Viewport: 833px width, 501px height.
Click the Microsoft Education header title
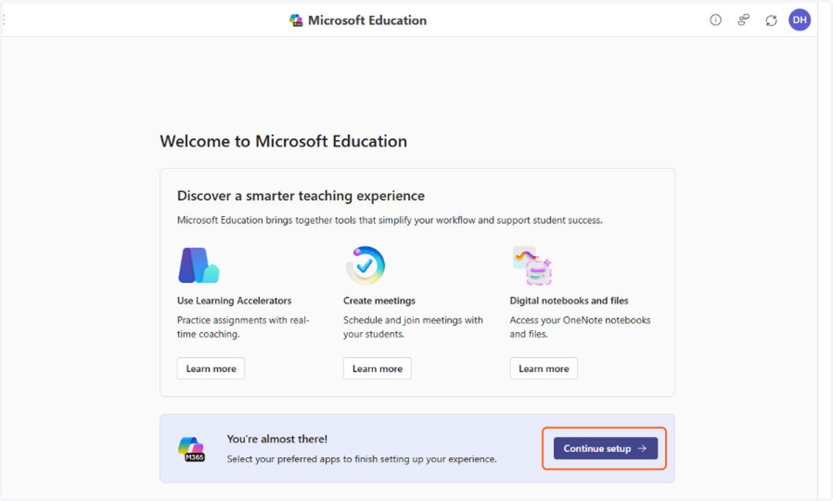[x=367, y=20]
